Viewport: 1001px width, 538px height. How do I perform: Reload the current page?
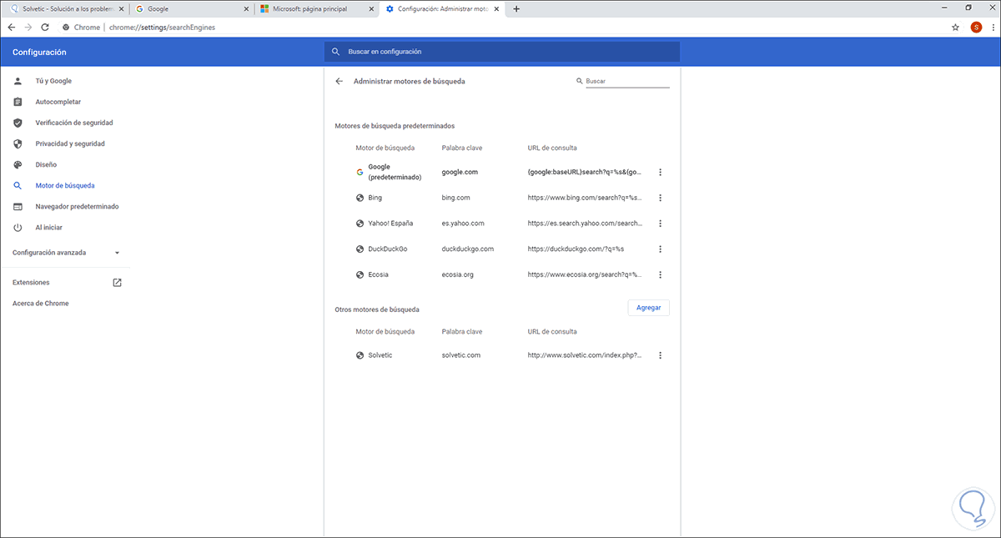45,27
